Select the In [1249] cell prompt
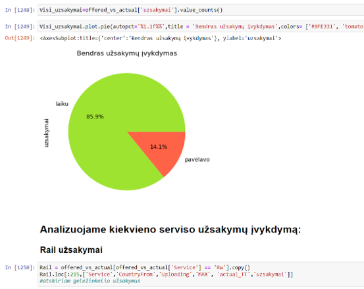This screenshot has height=289, width=364. [x=20, y=26]
